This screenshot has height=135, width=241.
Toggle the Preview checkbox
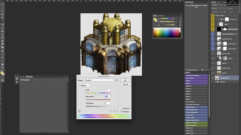pos(121,112)
